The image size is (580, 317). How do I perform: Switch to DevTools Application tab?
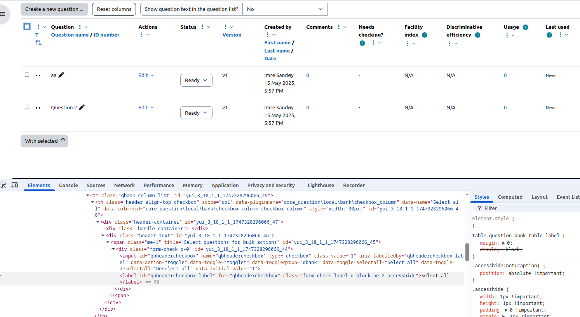(x=225, y=185)
